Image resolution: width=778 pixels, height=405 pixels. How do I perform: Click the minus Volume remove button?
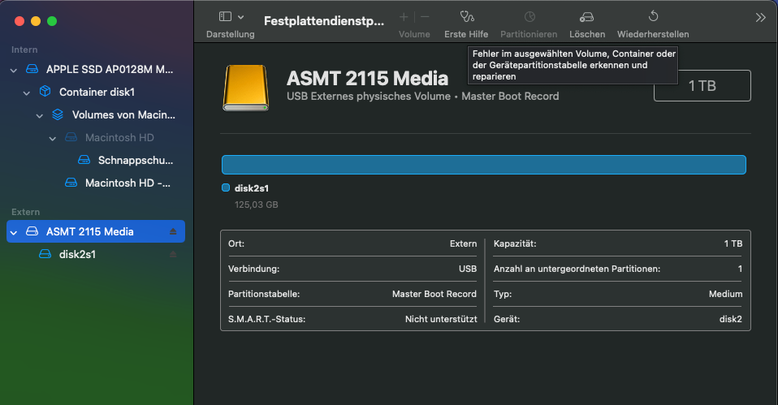(424, 16)
